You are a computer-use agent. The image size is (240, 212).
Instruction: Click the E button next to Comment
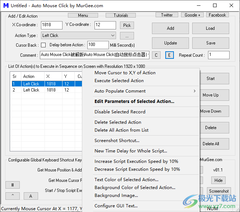(170, 55)
